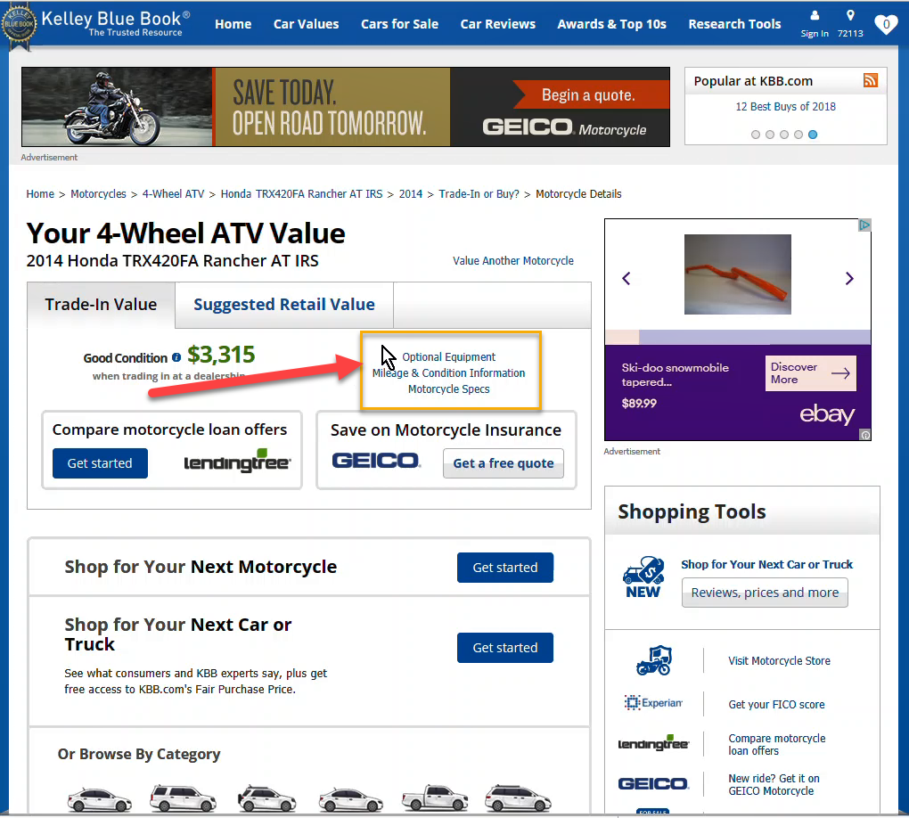This screenshot has width=909, height=818.
Task: Click the pickup truck category image
Action: tap(435, 798)
